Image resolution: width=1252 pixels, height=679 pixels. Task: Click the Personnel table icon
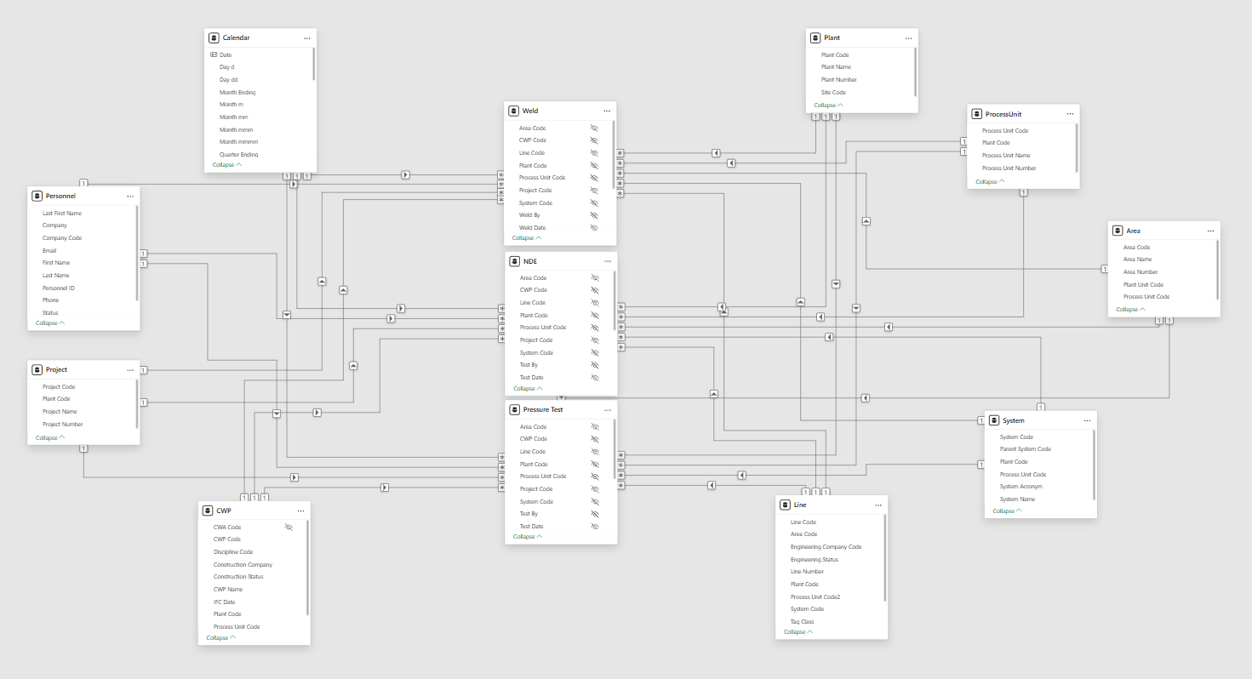37,196
